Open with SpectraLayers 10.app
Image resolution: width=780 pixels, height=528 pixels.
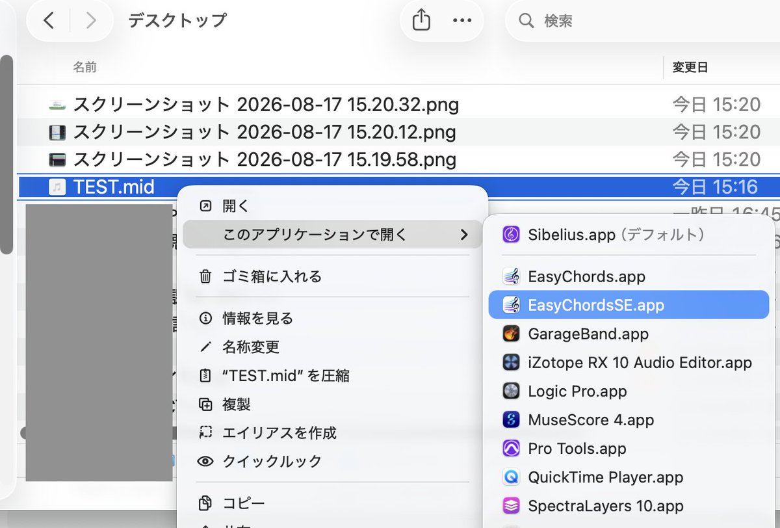629,505
